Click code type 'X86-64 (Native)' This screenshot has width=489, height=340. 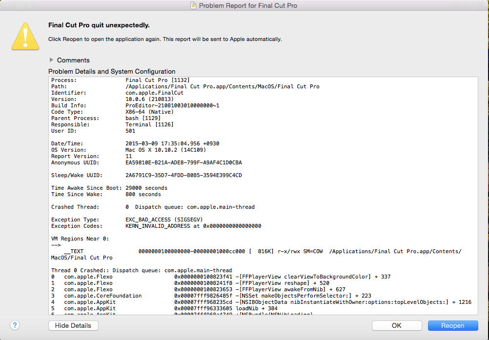pyautogui.click(x=149, y=112)
